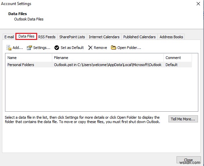Switch to the Address Books tab

point(171,37)
